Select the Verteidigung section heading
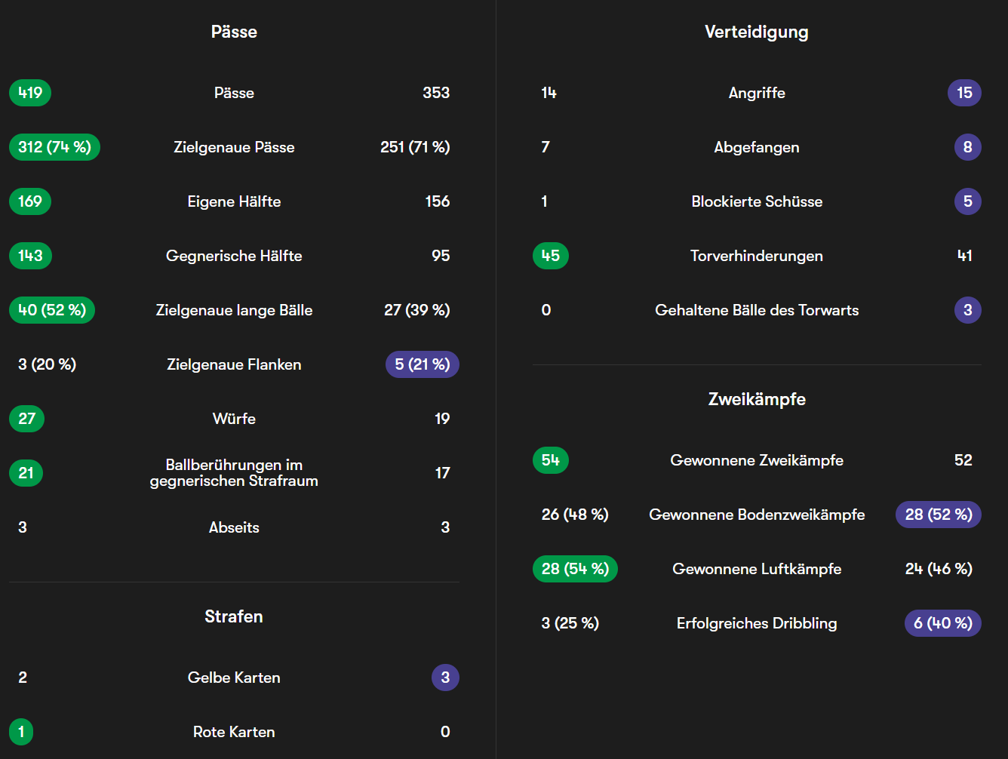 tap(756, 32)
